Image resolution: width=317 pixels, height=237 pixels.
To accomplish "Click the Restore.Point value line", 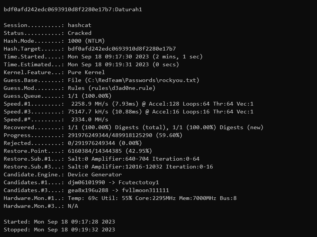I will [x=110, y=151].
